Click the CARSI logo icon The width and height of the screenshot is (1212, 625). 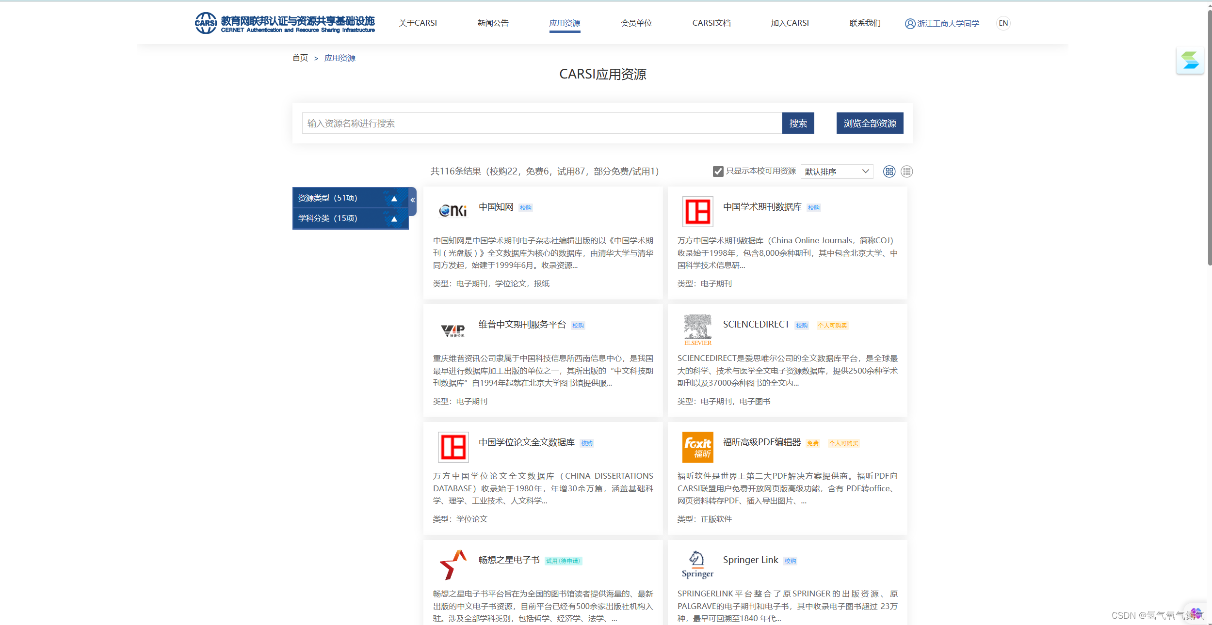tap(206, 23)
